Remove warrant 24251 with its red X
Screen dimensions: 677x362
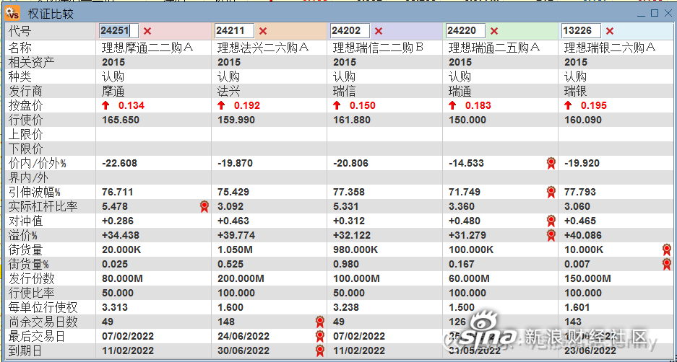(147, 31)
